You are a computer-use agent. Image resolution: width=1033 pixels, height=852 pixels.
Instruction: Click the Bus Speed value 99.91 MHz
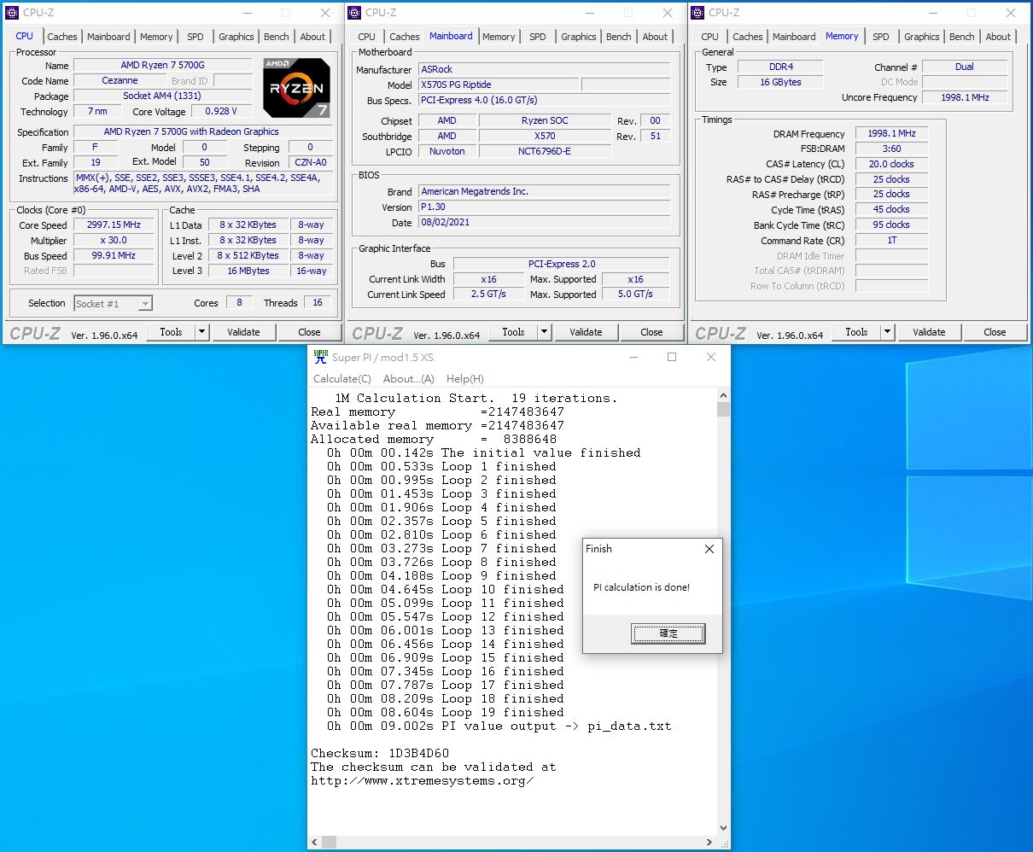tap(114, 256)
